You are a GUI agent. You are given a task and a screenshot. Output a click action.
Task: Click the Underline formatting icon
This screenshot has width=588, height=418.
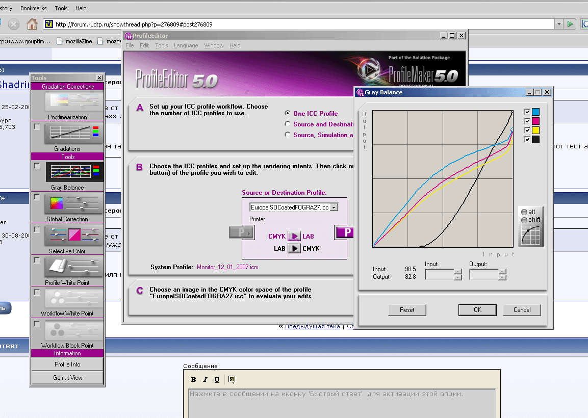coord(217,379)
